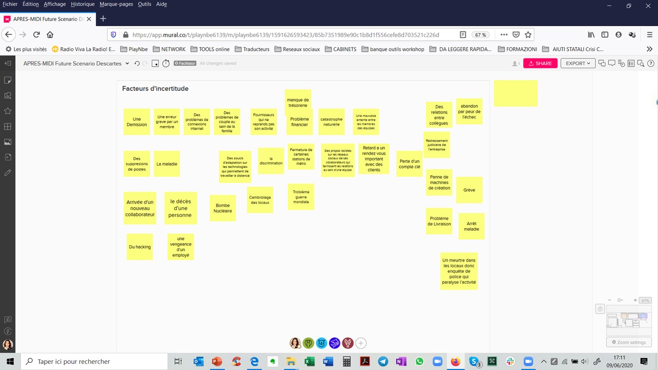This screenshot has height=370, width=658.
Task: Expand the bookmarks bar overflow chevron
Action: point(649,49)
